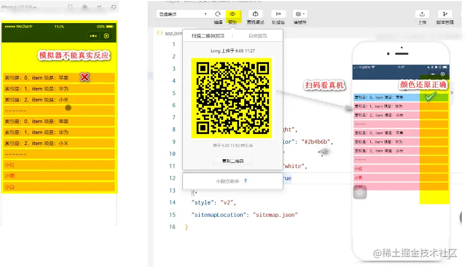Open the iPhone 6 device dropdown

18,7
